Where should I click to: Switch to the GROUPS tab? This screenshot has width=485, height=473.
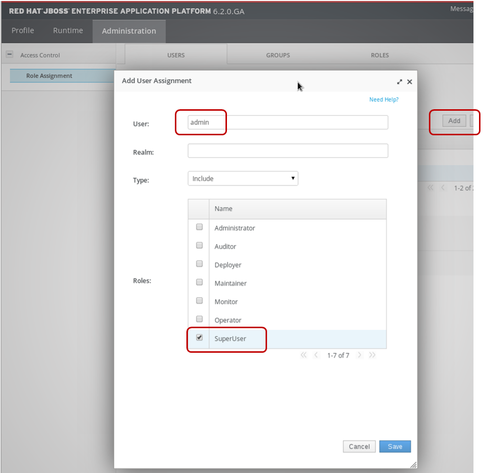278,55
